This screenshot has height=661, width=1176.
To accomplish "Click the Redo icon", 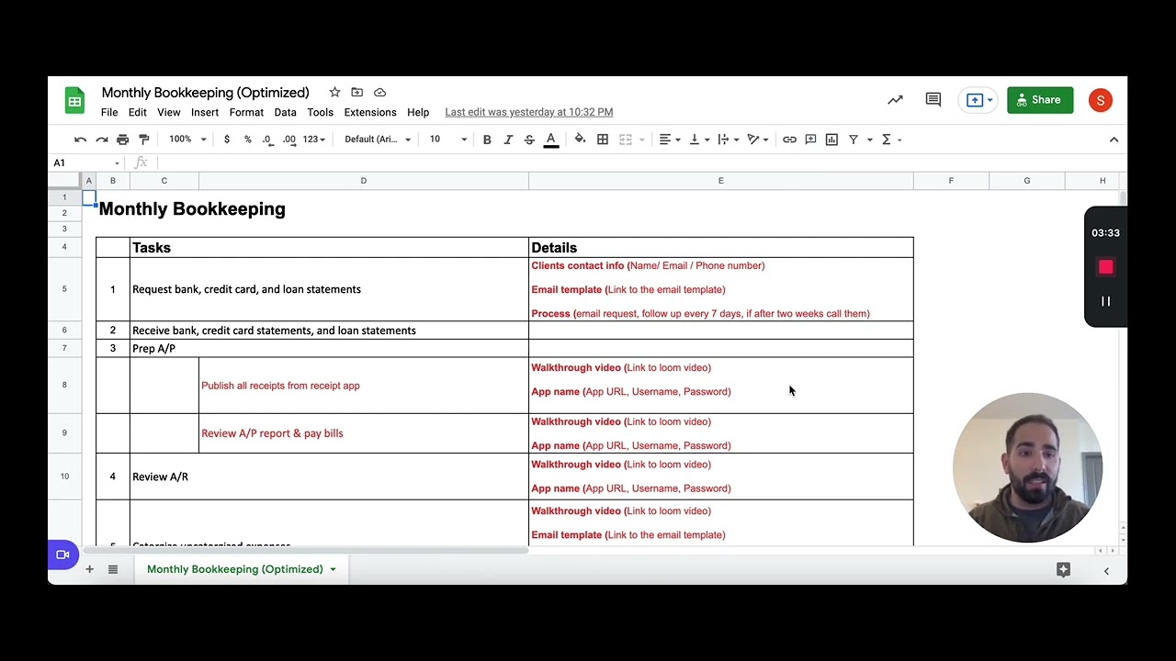I will click(101, 140).
